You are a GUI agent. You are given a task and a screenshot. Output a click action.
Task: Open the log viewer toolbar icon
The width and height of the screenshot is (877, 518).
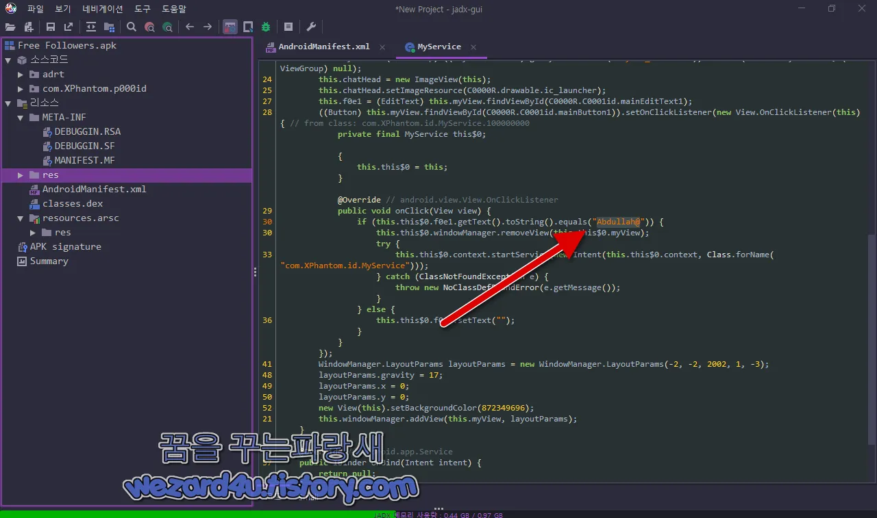click(288, 27)
